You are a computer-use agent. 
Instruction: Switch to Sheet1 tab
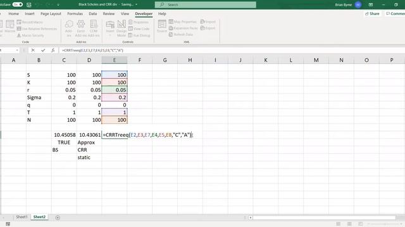[x=22, y=217]
